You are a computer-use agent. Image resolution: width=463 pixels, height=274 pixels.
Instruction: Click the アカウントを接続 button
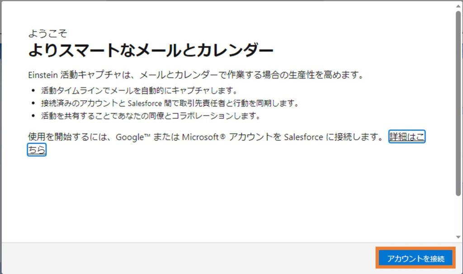click(415, 259)
